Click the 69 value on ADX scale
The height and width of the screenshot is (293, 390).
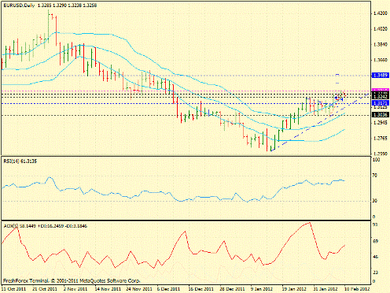tap(375, 241)
